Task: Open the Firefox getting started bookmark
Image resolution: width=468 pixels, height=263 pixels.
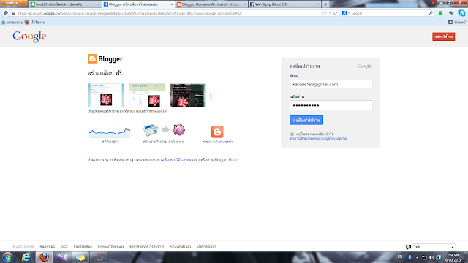Action: 34,23
